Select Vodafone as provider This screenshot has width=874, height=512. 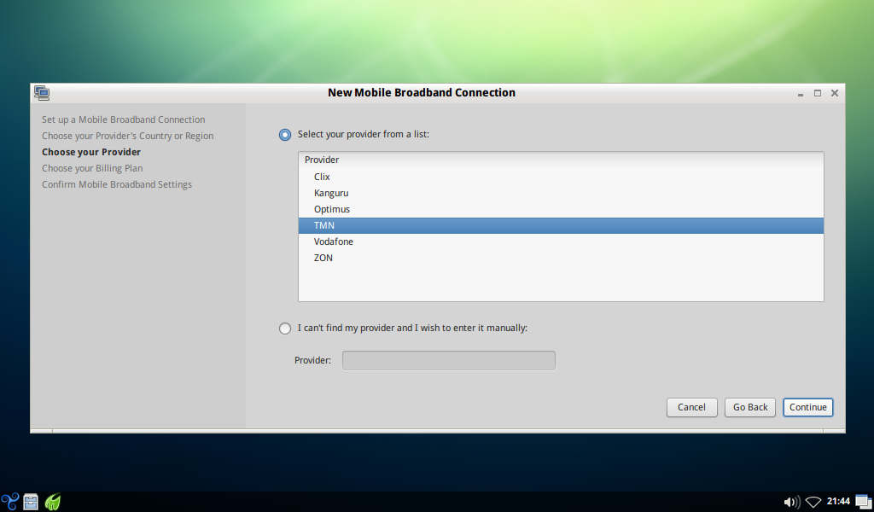click(333, 241)
